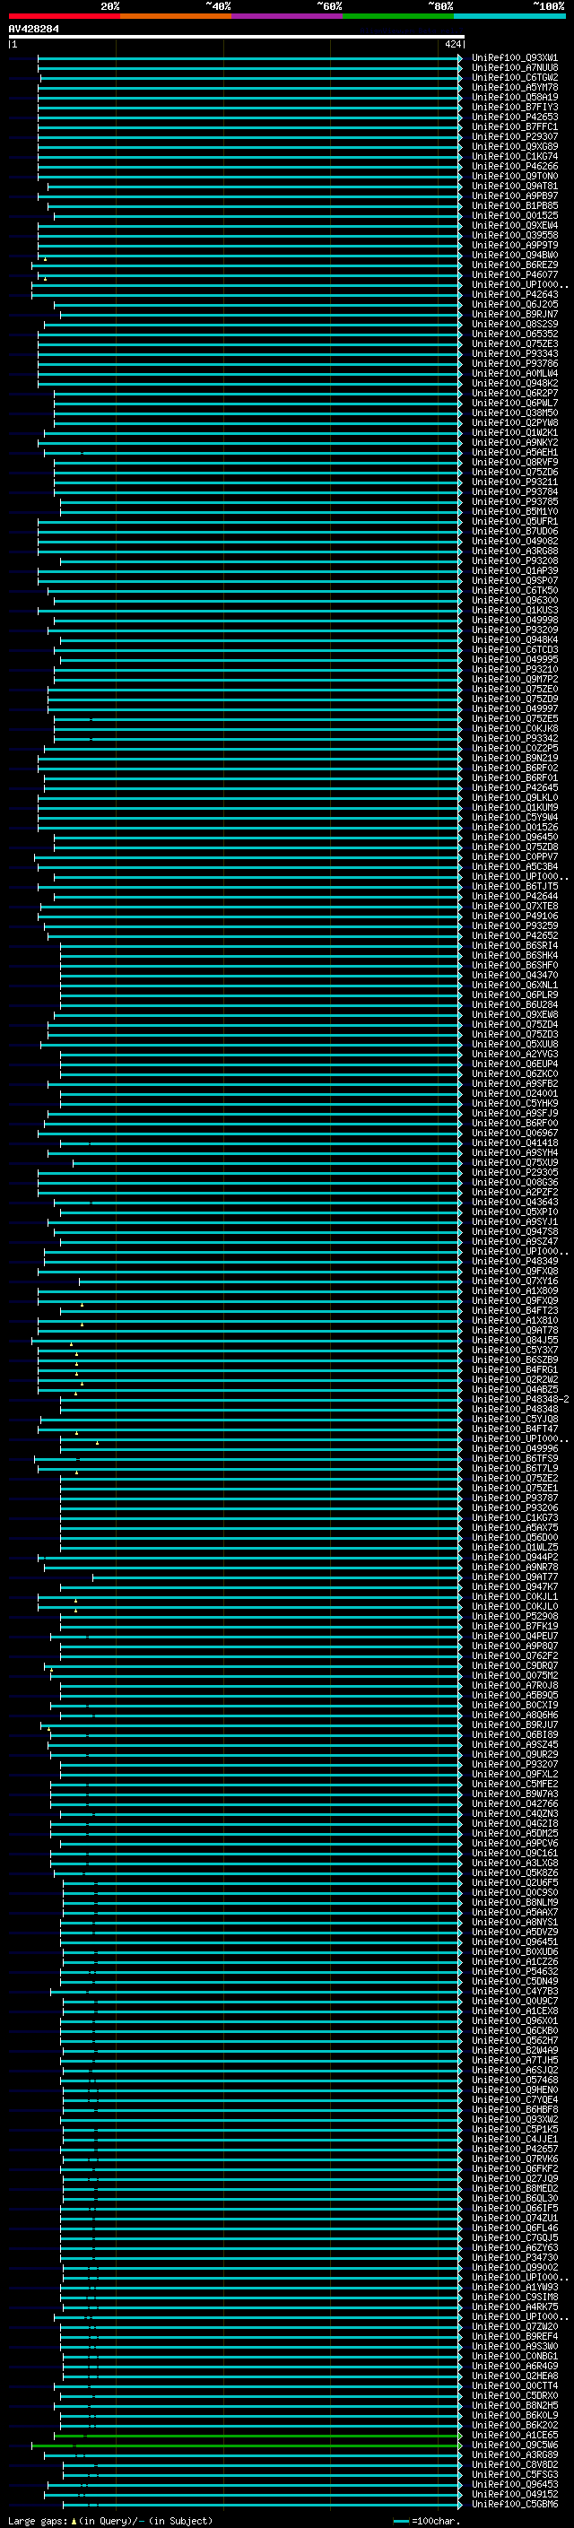The height and width of the screenshot is (2528, 574).
Task: Click the green alignment bar for UniRef100_A1CE65
Action: [257, 2435]
